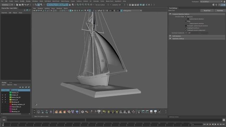The width and height of the screenshot is (226, 127).
Task: Select the Drag selection style radio
Action: coord(186,21)
